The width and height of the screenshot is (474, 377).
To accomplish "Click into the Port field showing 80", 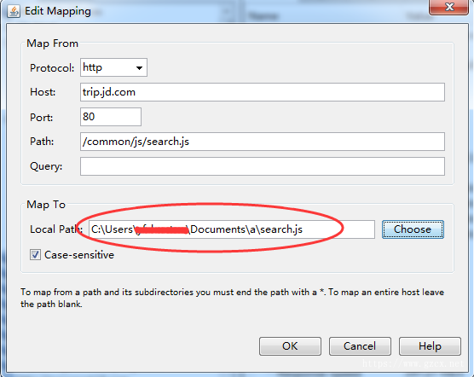I will (x=111, y=117).
